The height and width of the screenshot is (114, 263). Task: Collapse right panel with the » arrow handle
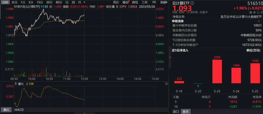(x=170, y=57)
